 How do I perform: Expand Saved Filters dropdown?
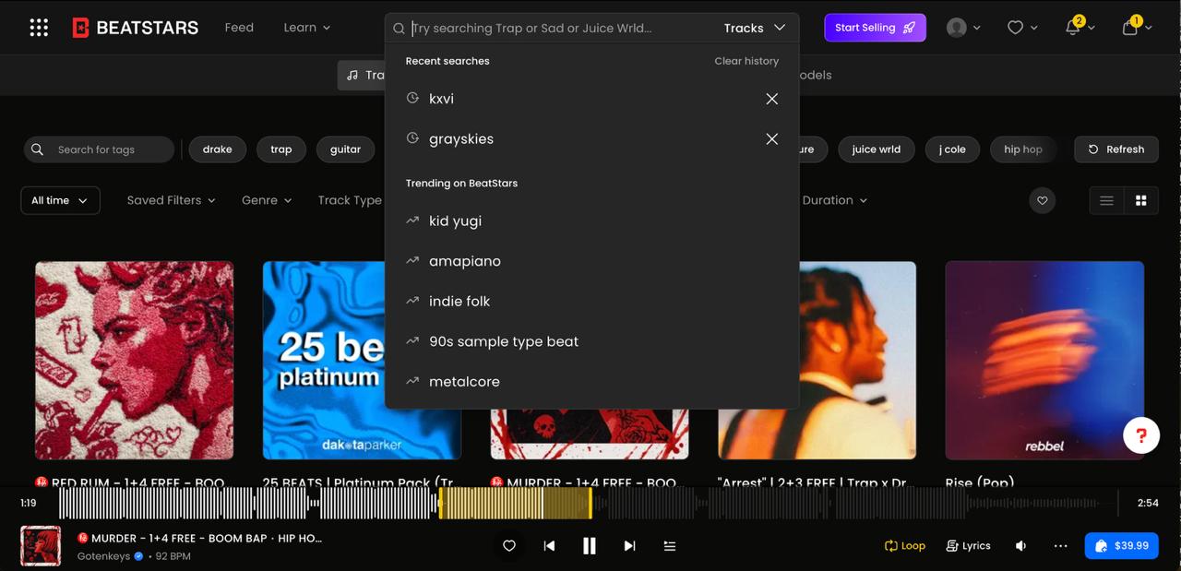pyautogui.click(x=171, y=200)
